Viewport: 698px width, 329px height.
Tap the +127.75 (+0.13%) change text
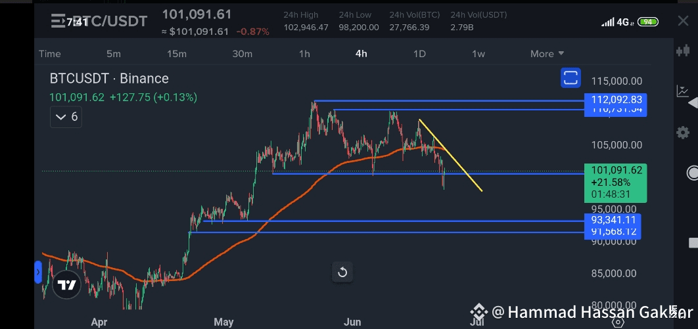click(x=154, y=97)
